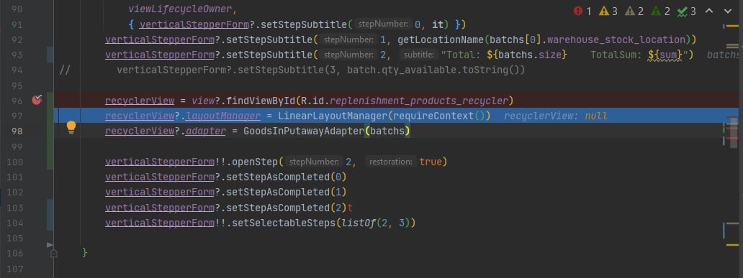Go to next highlighted error arrow
The height and width of the screenshot is (278, 743).
(728, 11)
